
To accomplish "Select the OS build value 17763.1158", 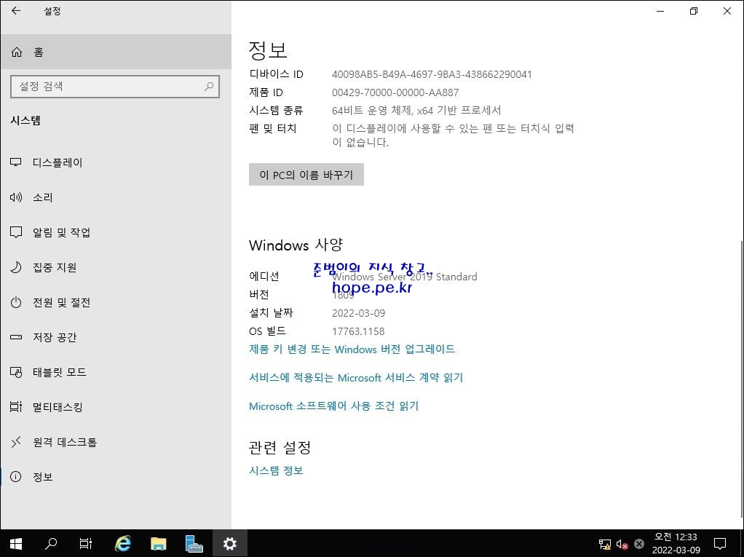I will click(x=358, y=331).
